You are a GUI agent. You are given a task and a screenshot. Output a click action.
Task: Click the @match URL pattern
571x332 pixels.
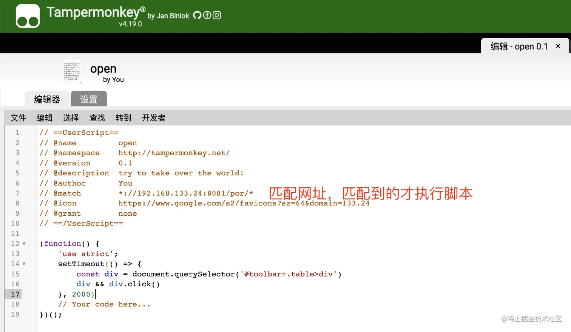coord(186,193)
